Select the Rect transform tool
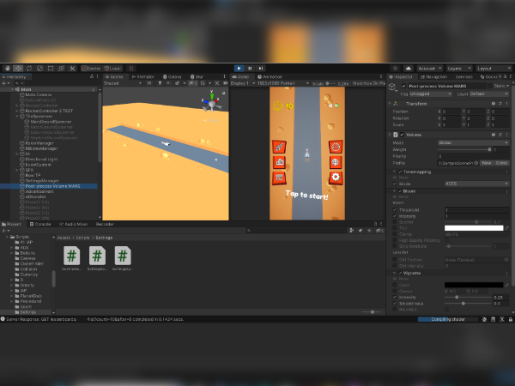Image resolution: width=515 pixels, height=386 pixels. pyautogui.click(x=51, y=69)
